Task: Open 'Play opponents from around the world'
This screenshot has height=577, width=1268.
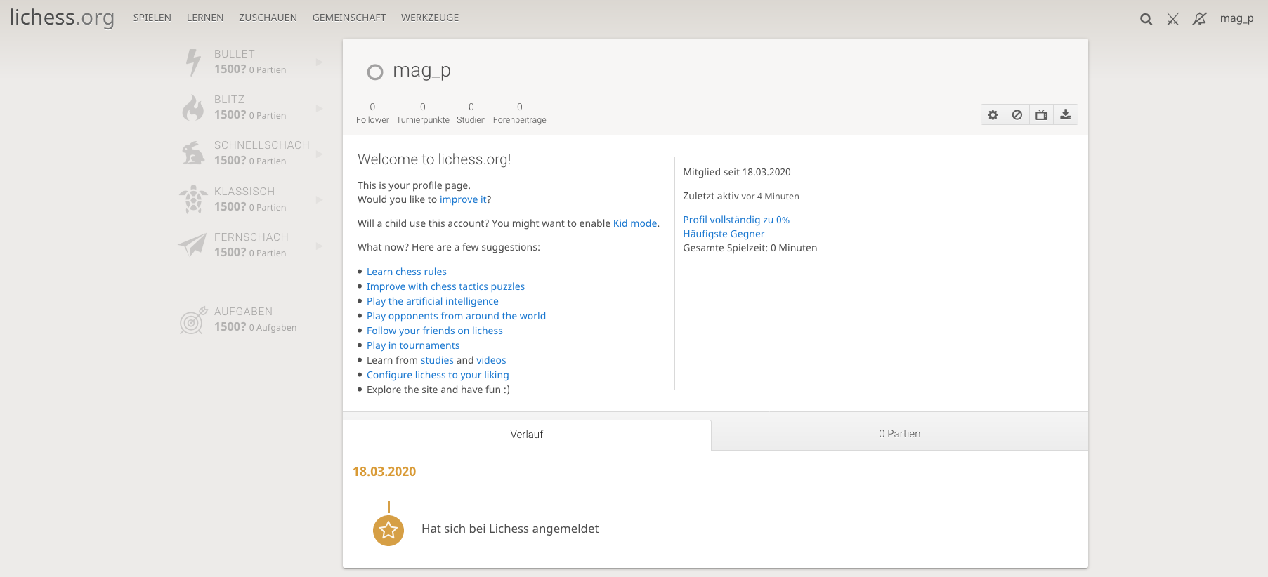Action: click(x=456, y=316)
